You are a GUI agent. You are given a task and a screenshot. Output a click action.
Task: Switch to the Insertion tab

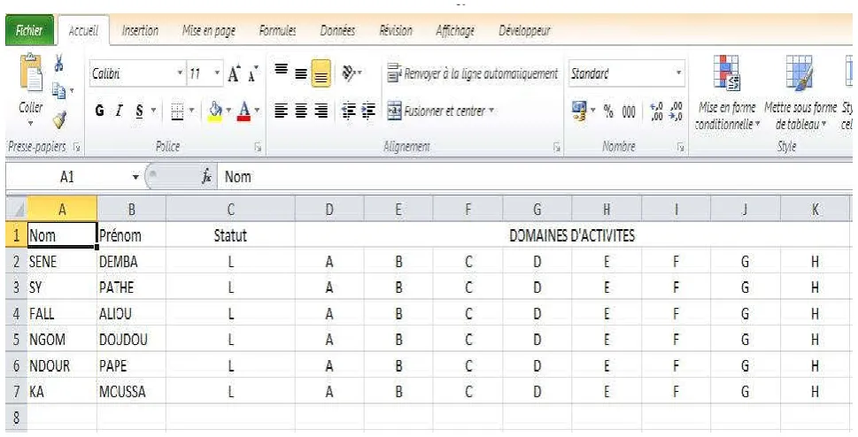[x=140, y=31]
